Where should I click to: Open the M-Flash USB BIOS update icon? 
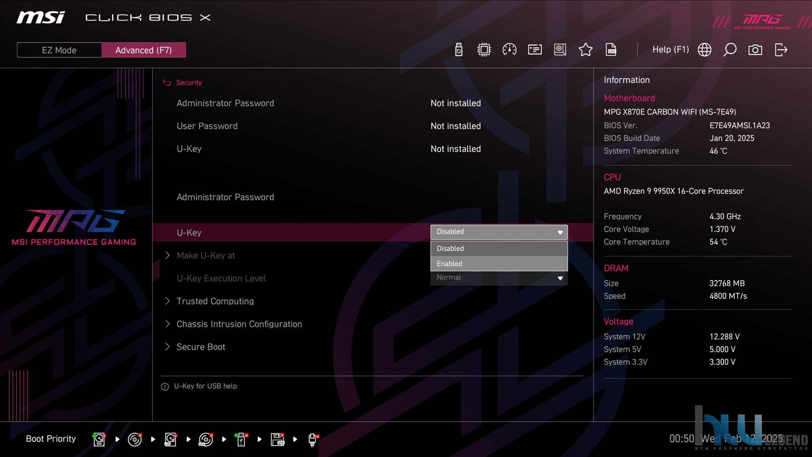[458, 50]
